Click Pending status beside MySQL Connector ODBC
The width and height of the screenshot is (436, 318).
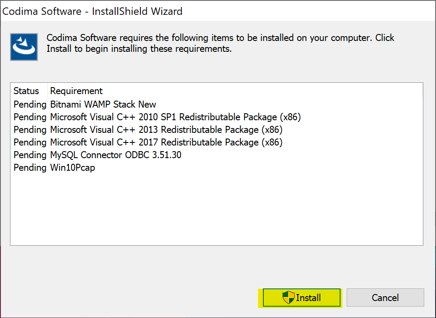coord(30,155)
